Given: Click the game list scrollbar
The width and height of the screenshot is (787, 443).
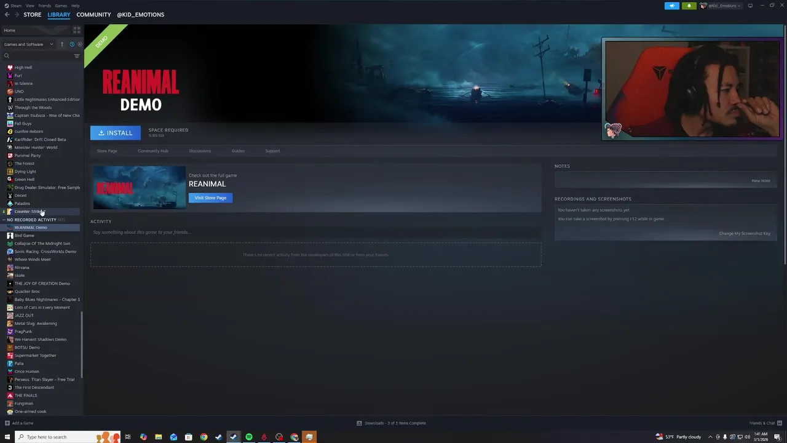Looking at the screenshot, I should click(82, 345).
